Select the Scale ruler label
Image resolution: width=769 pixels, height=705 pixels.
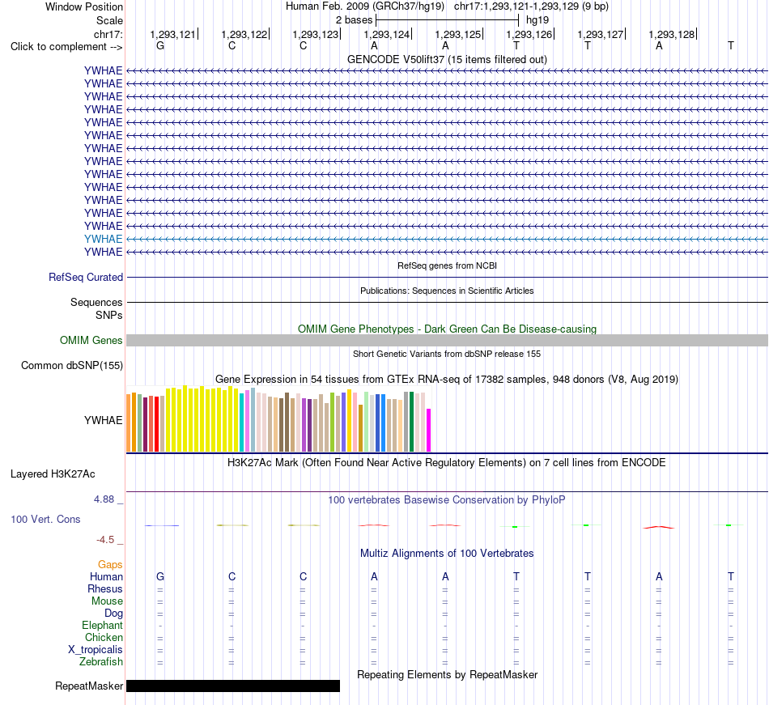click(x=109, y=20)
